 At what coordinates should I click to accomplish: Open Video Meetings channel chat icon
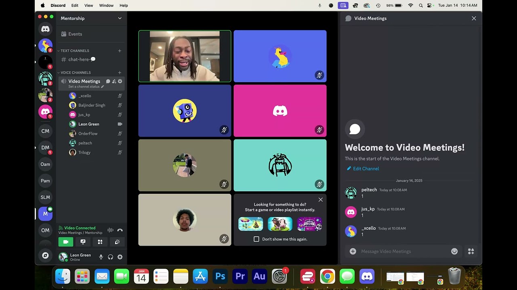(108, 81)
